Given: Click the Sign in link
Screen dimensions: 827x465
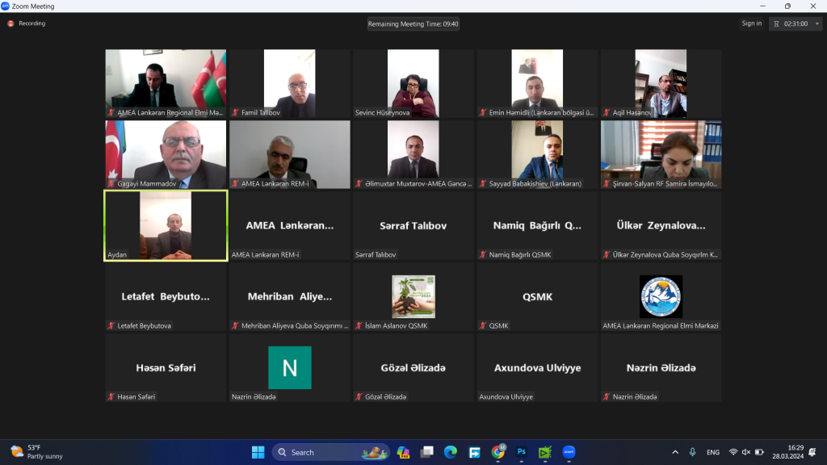Looking at the screenshot, I should 752,23.
